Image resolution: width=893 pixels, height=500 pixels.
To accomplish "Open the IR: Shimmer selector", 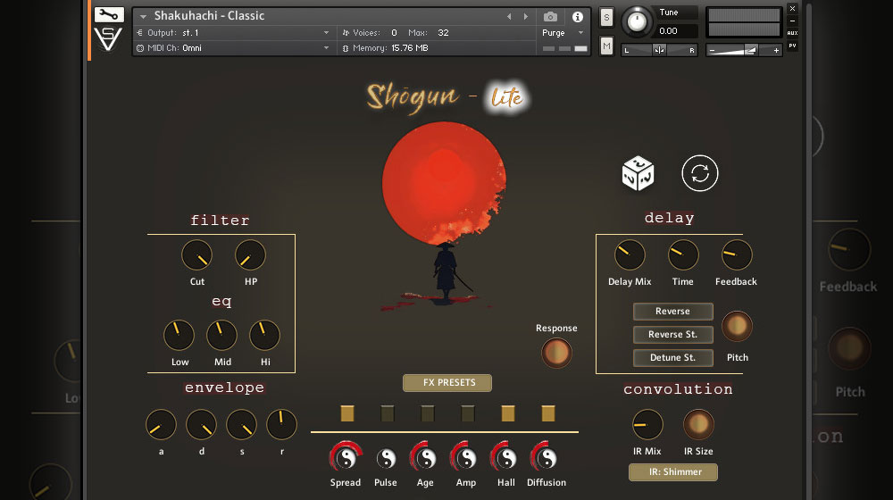I will coord(673,472).
